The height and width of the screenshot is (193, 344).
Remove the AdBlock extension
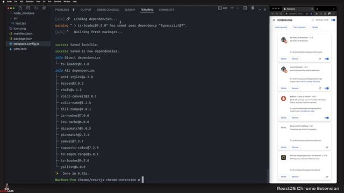(x=295, y=118)
